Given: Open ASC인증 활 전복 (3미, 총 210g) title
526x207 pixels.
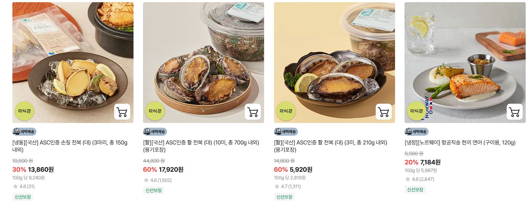Looking at the screenshot, I should [x=330, y=146].
